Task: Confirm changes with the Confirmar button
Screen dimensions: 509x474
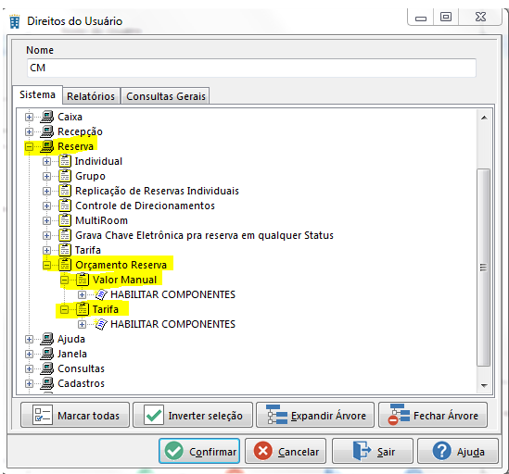Action: 199,451
